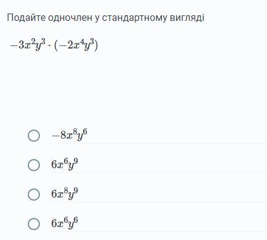
Task: Click the first factor −3x²y³ in the expression
Action: point(27,45)
